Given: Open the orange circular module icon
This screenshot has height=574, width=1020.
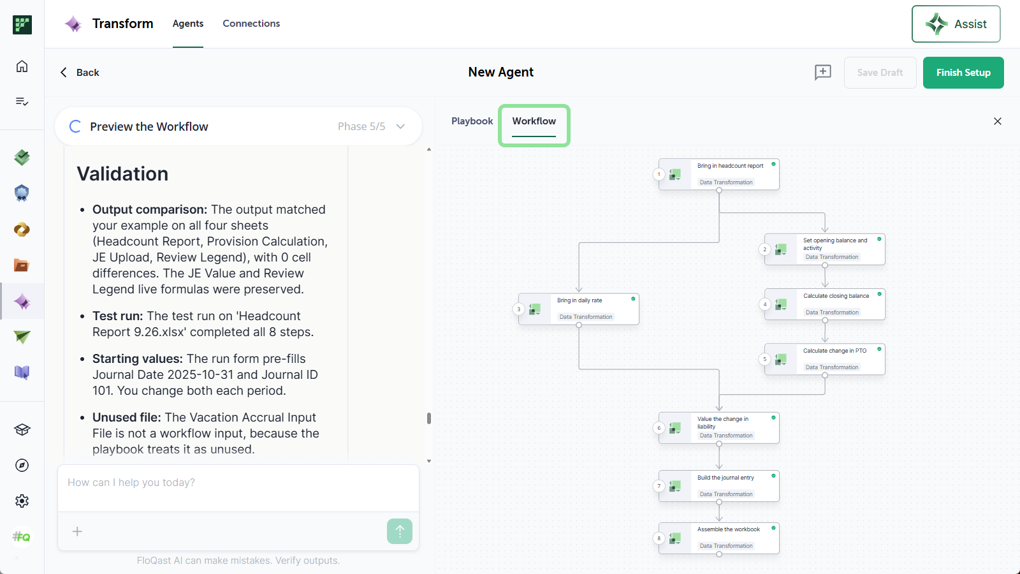Looking at the screenshot, I should 22,230.
